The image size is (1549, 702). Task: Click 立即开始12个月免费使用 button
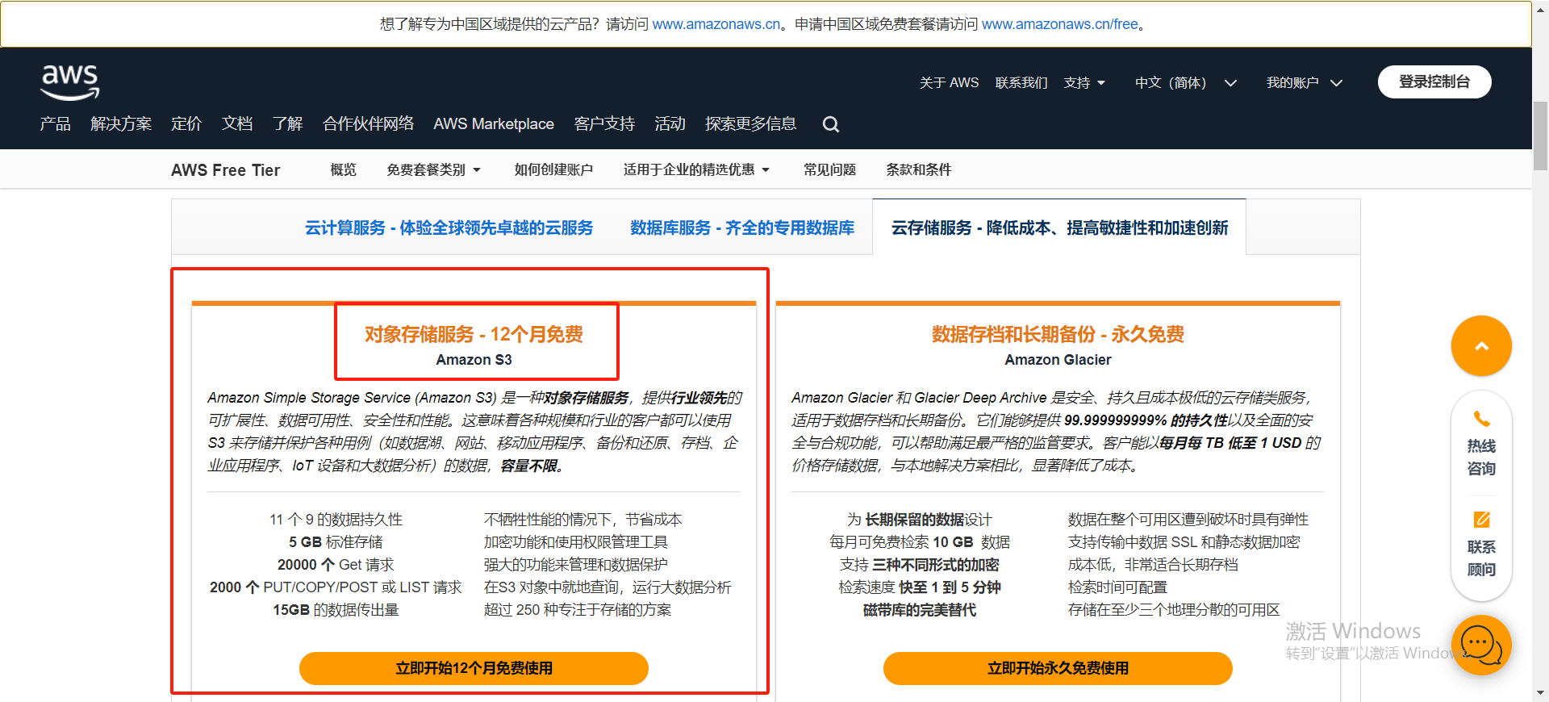[474, 668]
